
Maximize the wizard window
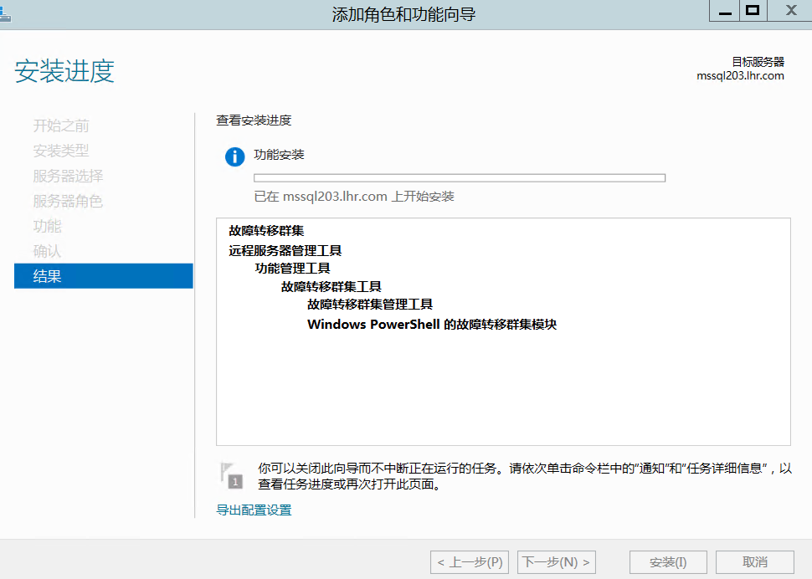[753, 11]
